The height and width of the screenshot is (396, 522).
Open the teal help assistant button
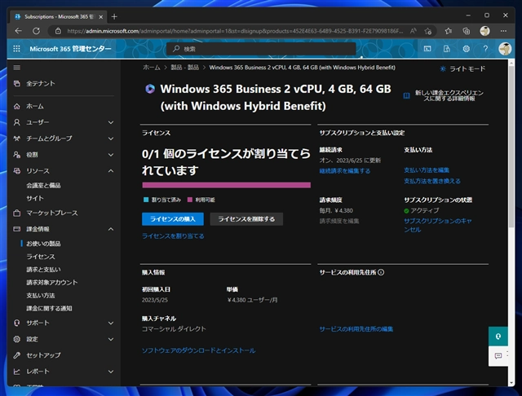click(498, 337)
